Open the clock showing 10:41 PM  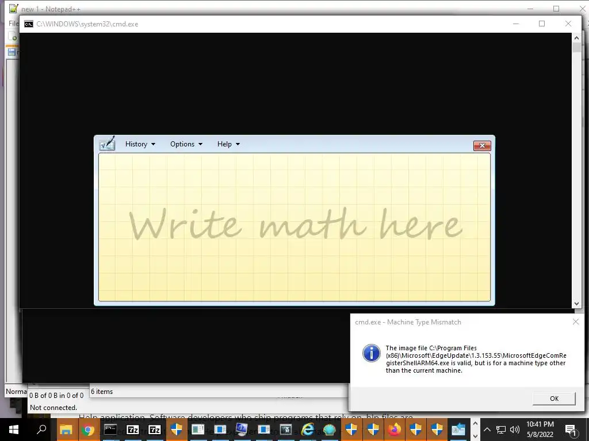coord(540,430)
